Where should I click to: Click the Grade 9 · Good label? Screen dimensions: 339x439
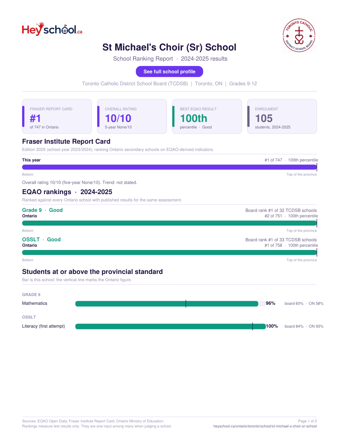click(42, 210)
